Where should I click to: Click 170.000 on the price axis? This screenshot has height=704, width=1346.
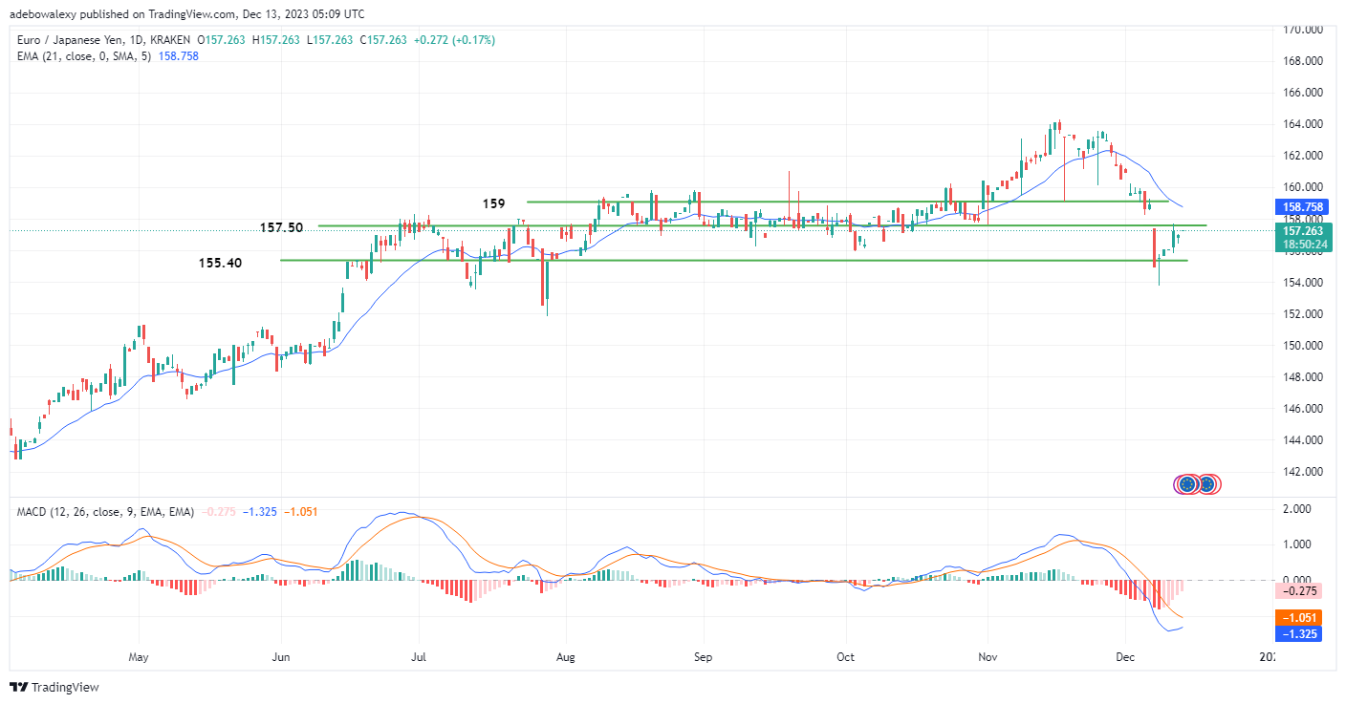click(x=1302, y=30)
